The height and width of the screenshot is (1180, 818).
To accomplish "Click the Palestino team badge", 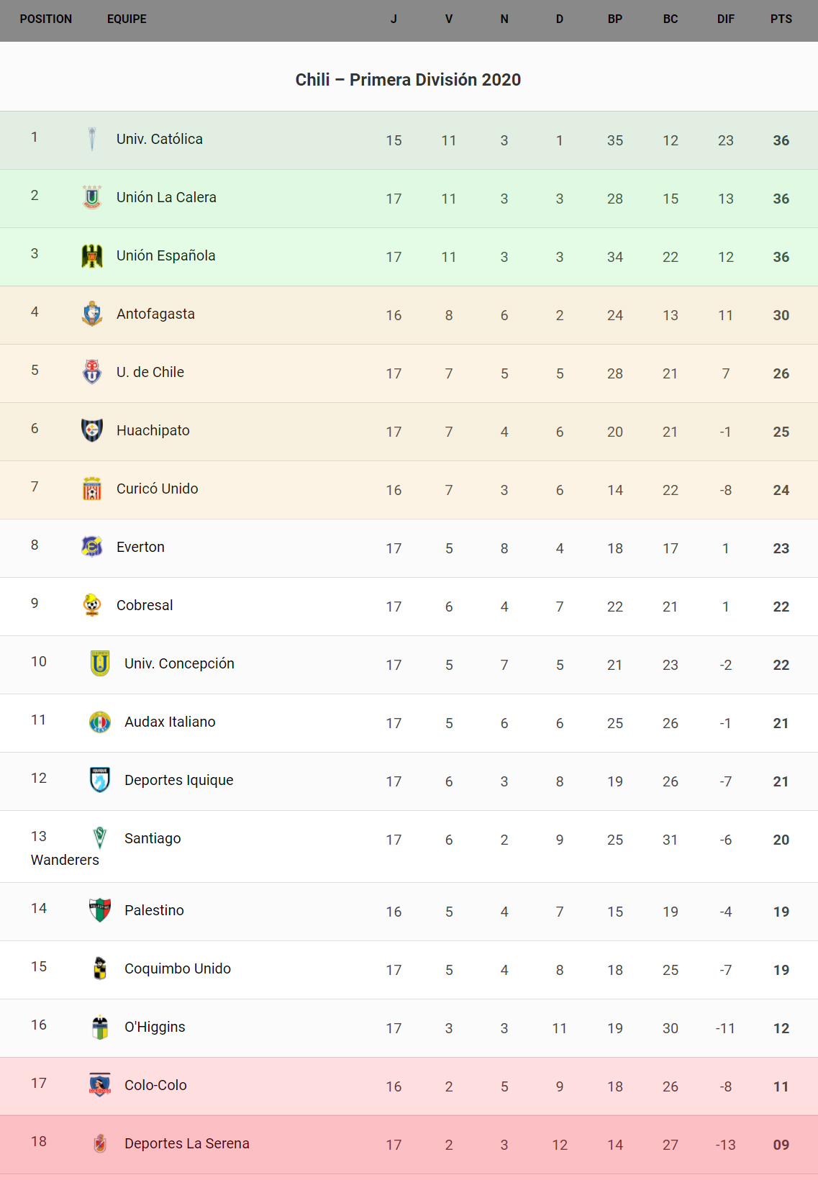I will 100,910.
